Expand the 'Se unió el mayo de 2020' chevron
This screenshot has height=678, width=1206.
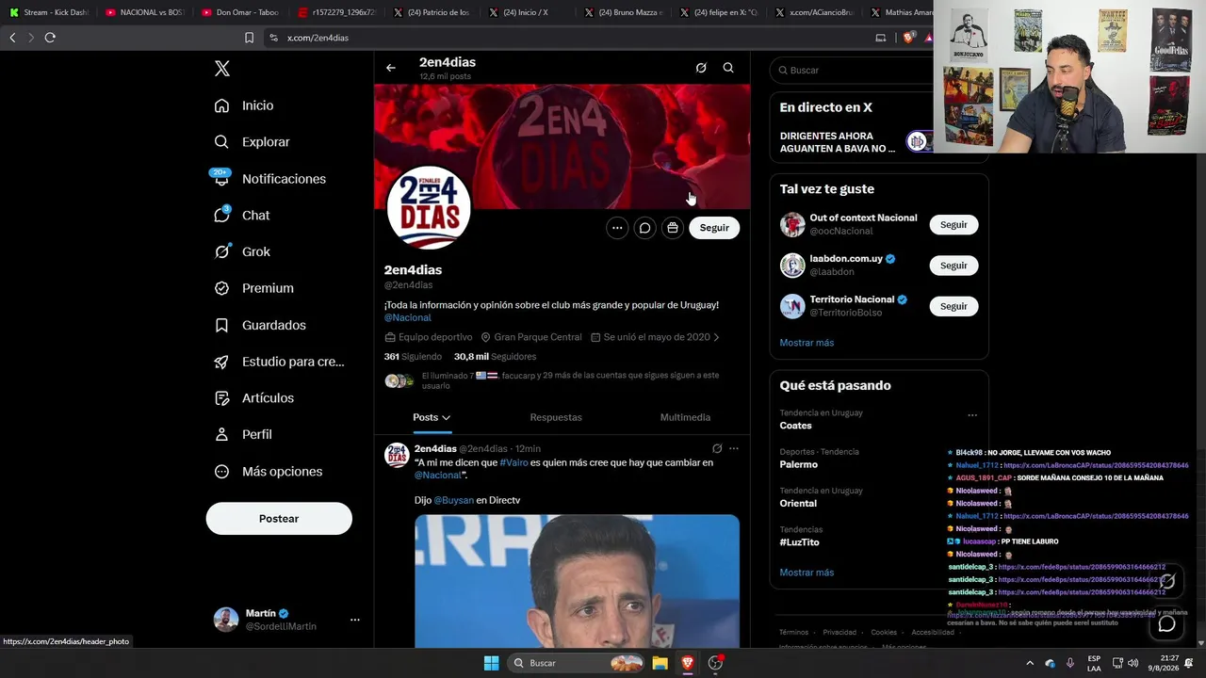(717, 337)
